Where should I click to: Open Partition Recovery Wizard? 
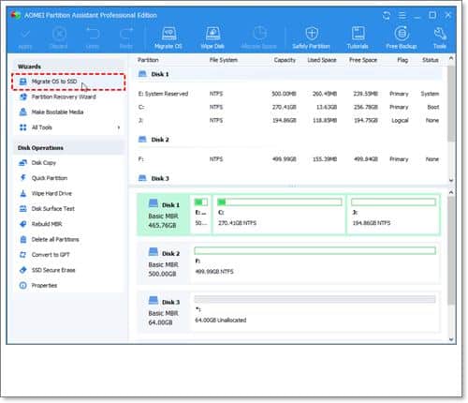tap(64, 97)
